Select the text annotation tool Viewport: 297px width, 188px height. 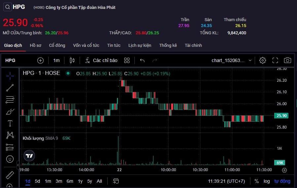(x=10, y=123)
